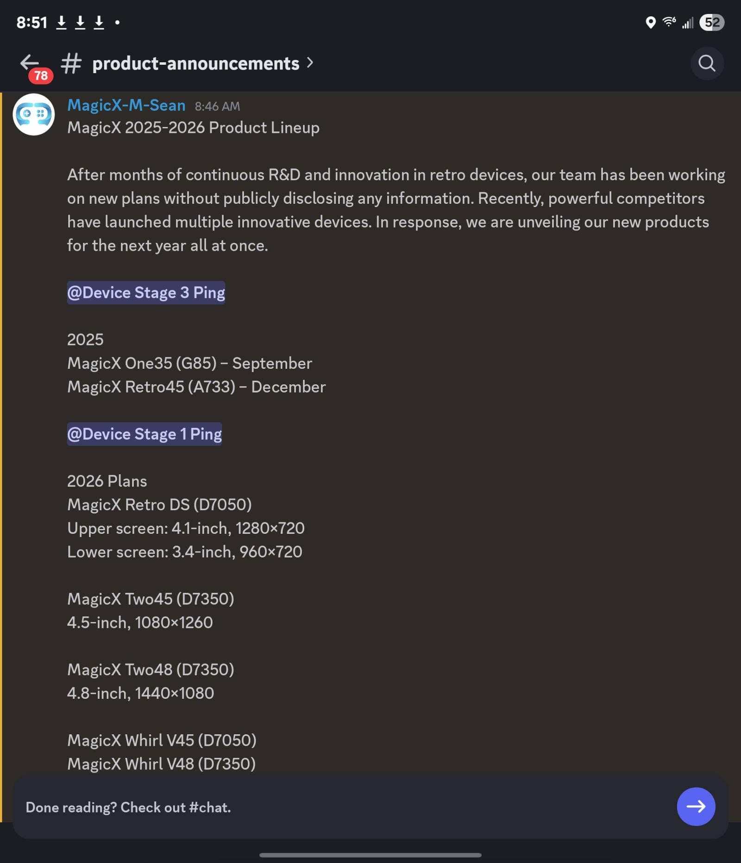The height and width of the screenshot is (863, 741).
Task: Tap the first download notification icon
Action: tap(61, 22)
